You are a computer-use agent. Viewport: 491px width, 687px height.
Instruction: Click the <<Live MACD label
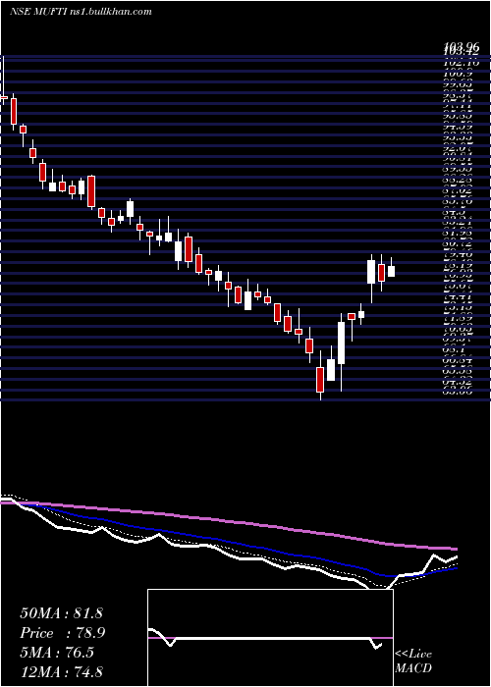point(413,661)
